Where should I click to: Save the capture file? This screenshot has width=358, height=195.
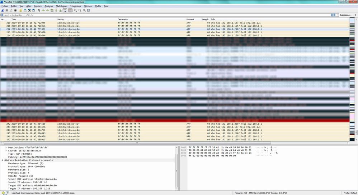click(25, 10)
